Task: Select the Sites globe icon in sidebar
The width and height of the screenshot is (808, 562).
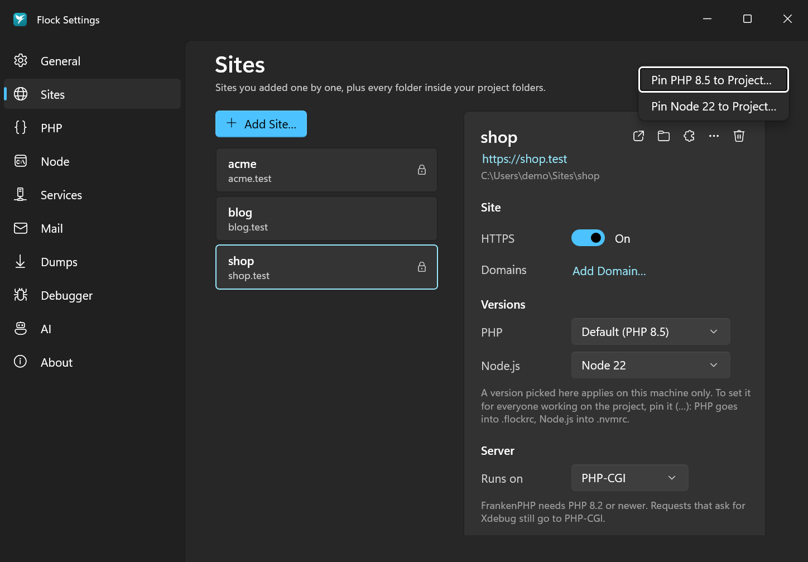Action: pyautogui.click(x=21, y=94)
